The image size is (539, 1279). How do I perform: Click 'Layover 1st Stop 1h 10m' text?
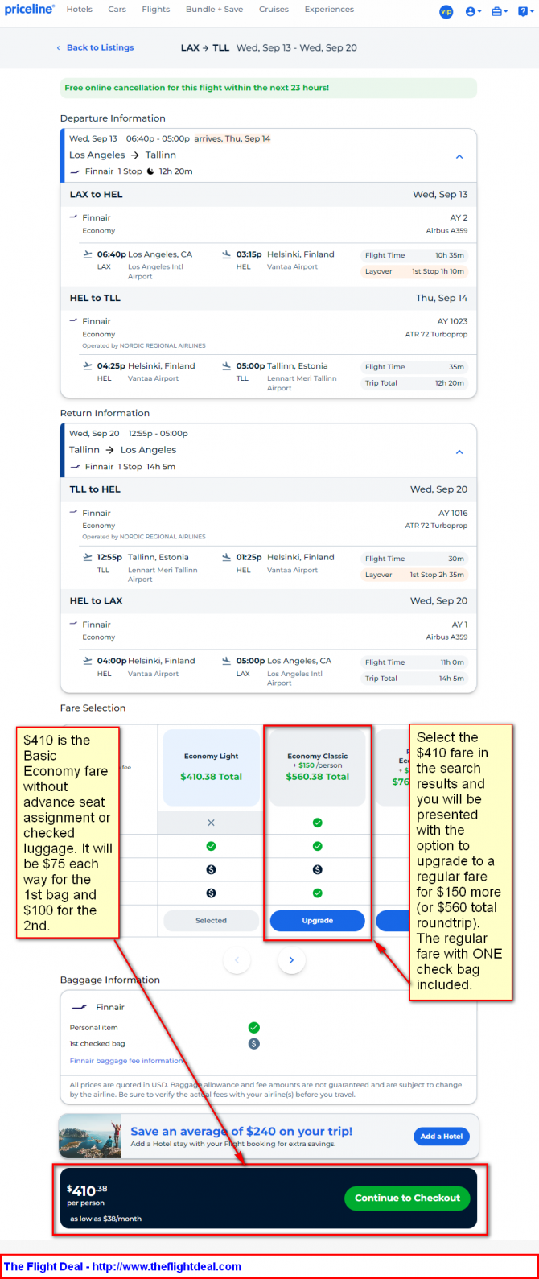pos(414,271)
